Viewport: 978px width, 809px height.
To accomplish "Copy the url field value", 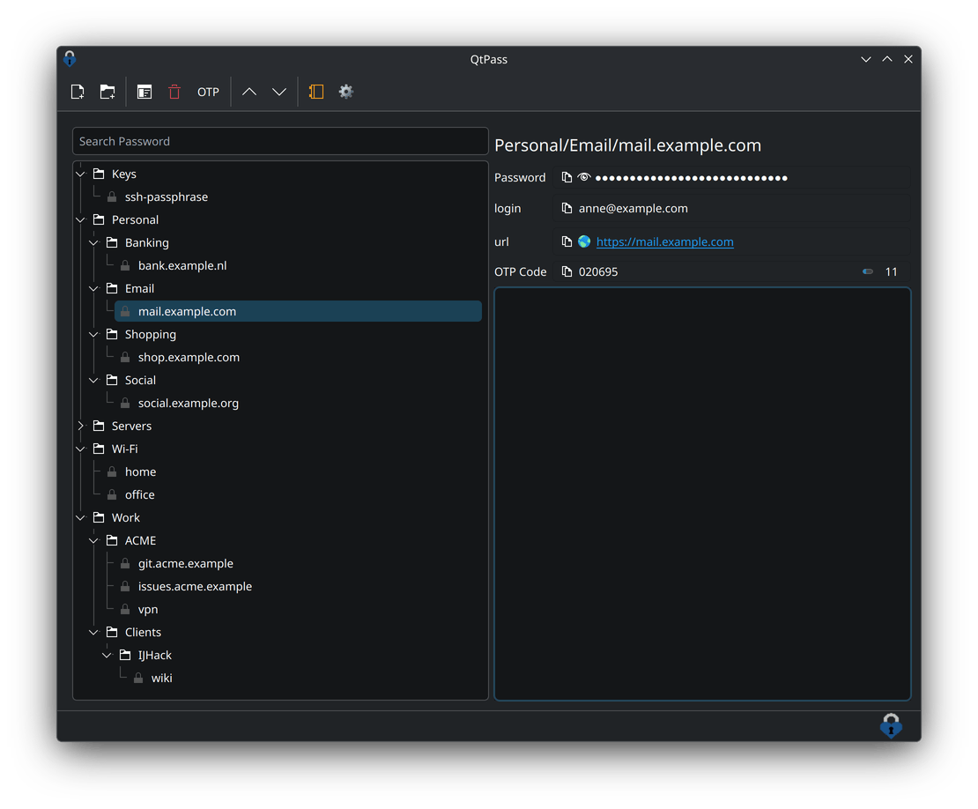I will (567, 241).
